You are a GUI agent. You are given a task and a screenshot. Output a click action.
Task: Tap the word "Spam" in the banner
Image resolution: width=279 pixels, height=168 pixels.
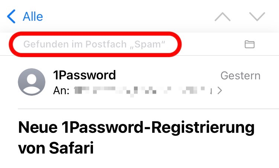pos(151,45)
